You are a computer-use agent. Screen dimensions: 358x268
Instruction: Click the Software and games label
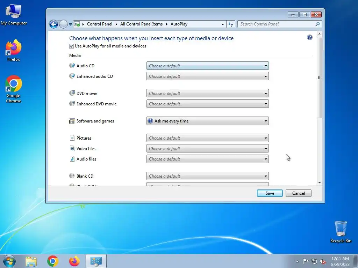pos(95,121)
